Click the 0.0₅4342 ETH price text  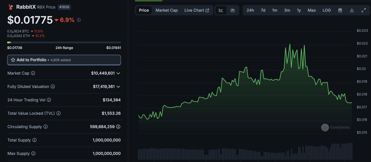18,36
